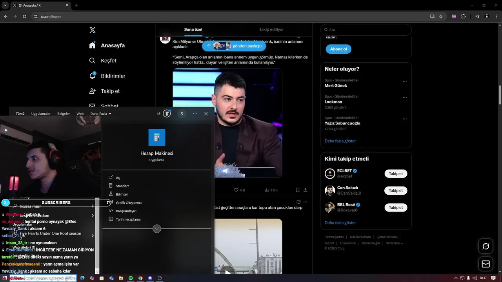The width and height of the screenshot is (502, 282).
Task: Open Can Sakızlı profile avatar
Action: pos(330,191)
